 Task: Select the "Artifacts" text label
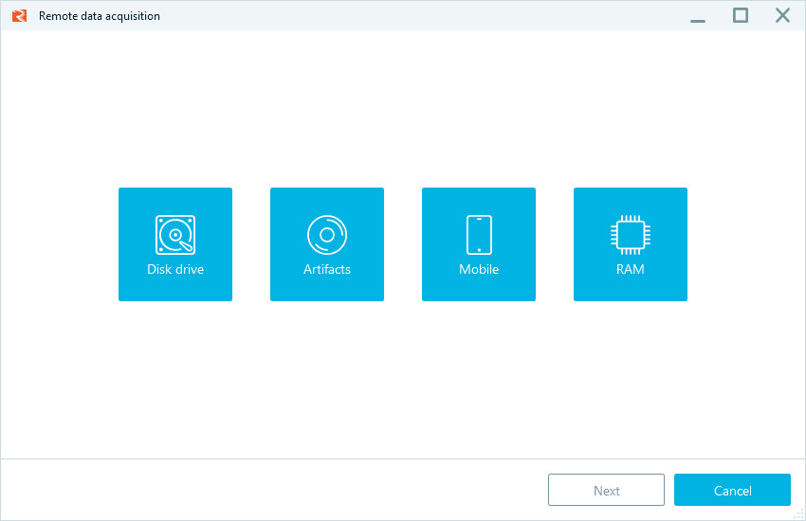pyautogui.click(x=327, y=269)
